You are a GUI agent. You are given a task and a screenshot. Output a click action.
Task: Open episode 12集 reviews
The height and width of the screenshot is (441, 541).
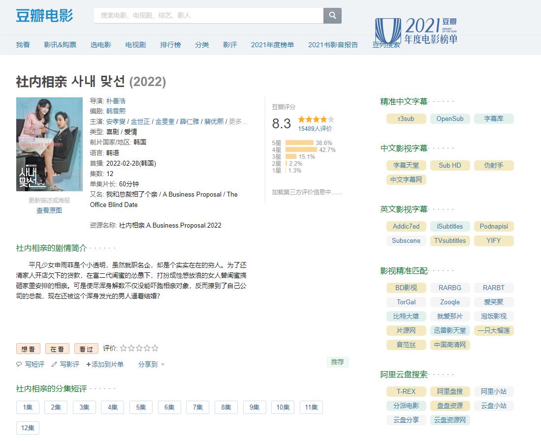pos(28,428)
